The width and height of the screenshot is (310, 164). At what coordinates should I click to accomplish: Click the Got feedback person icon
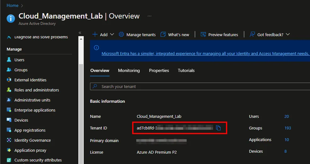click(252, 35)
